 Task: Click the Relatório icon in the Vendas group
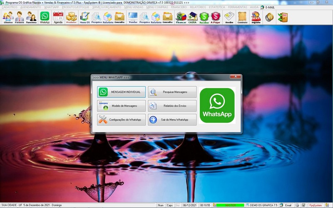pyautogui.click(x=156, y=17)
